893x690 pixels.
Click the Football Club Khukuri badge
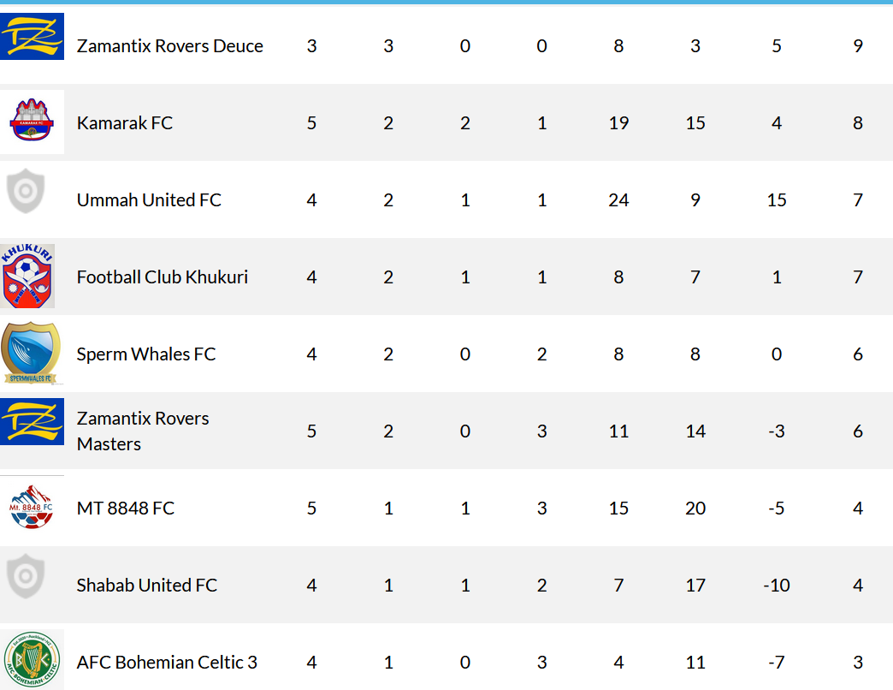27,276
